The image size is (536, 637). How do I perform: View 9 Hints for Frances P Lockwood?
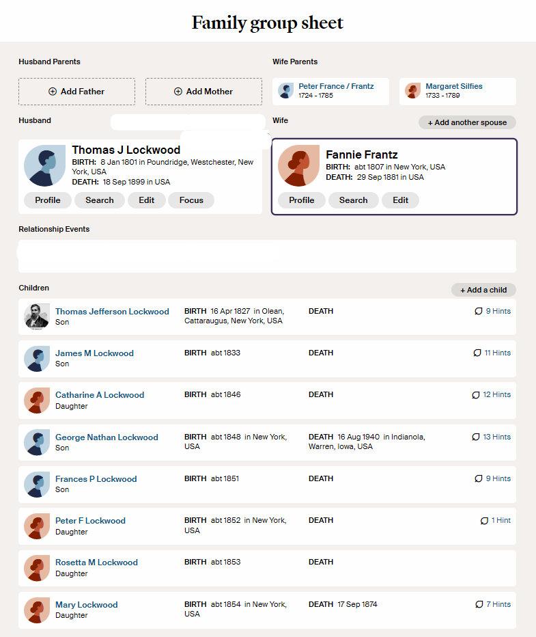[x=493, y=479]
